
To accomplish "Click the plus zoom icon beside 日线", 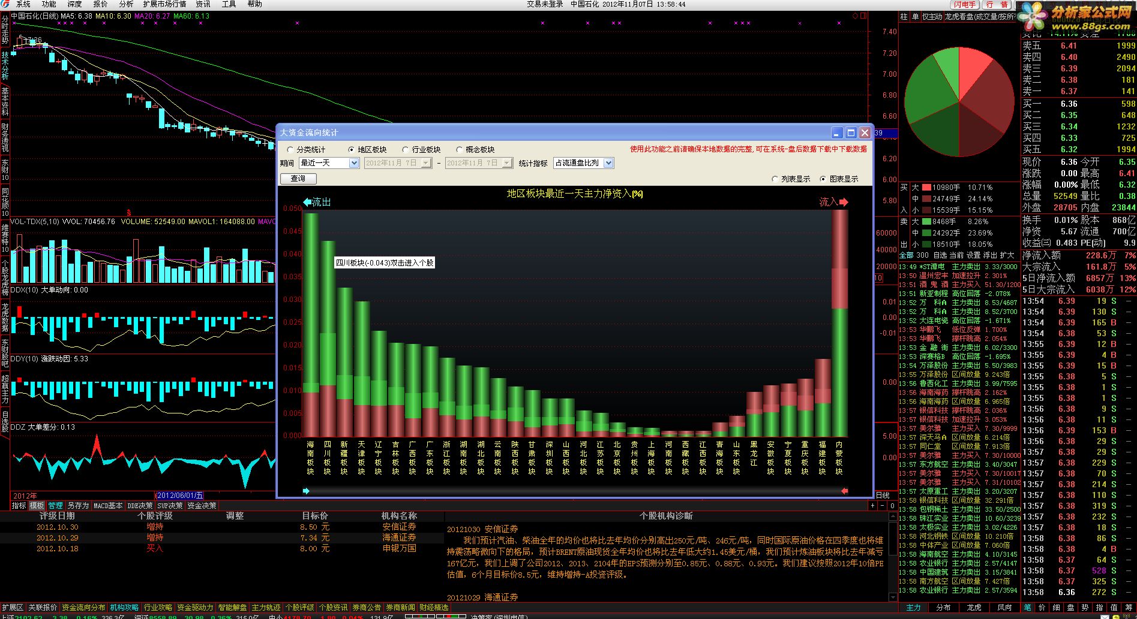I will pos(872,506).
